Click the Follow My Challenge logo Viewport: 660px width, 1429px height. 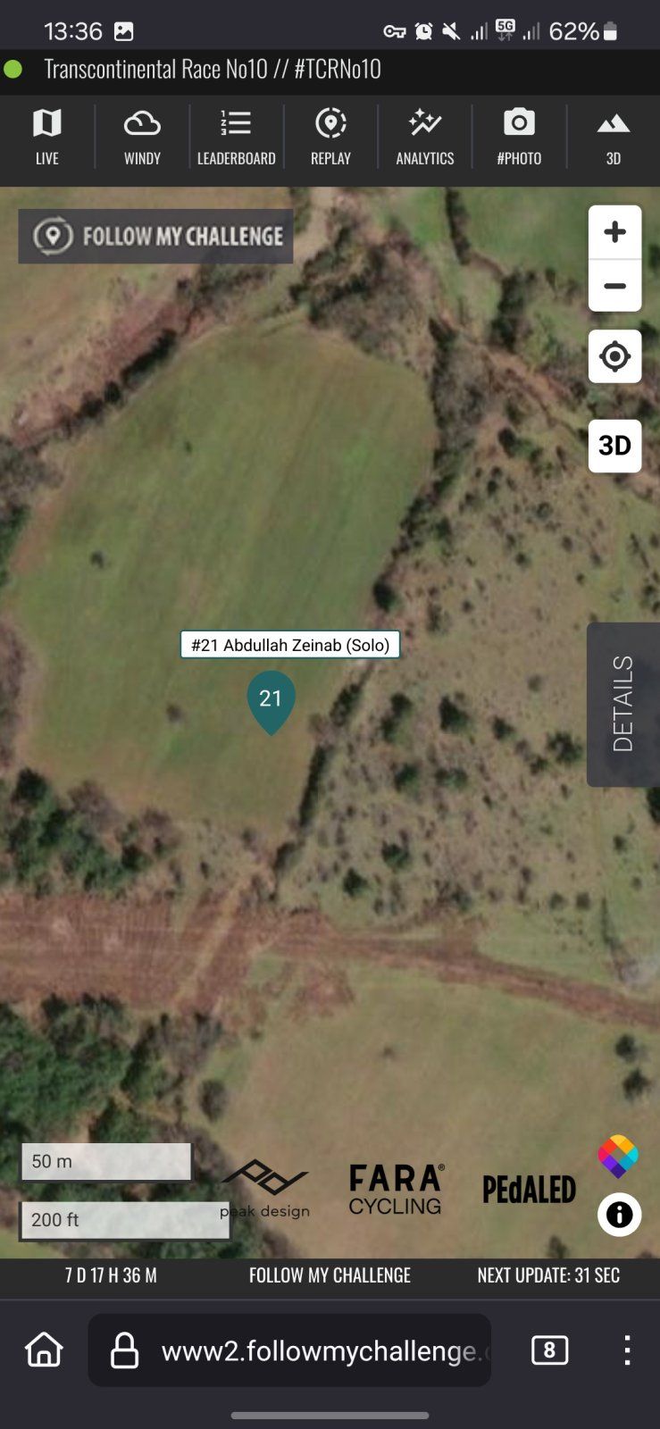156,236
